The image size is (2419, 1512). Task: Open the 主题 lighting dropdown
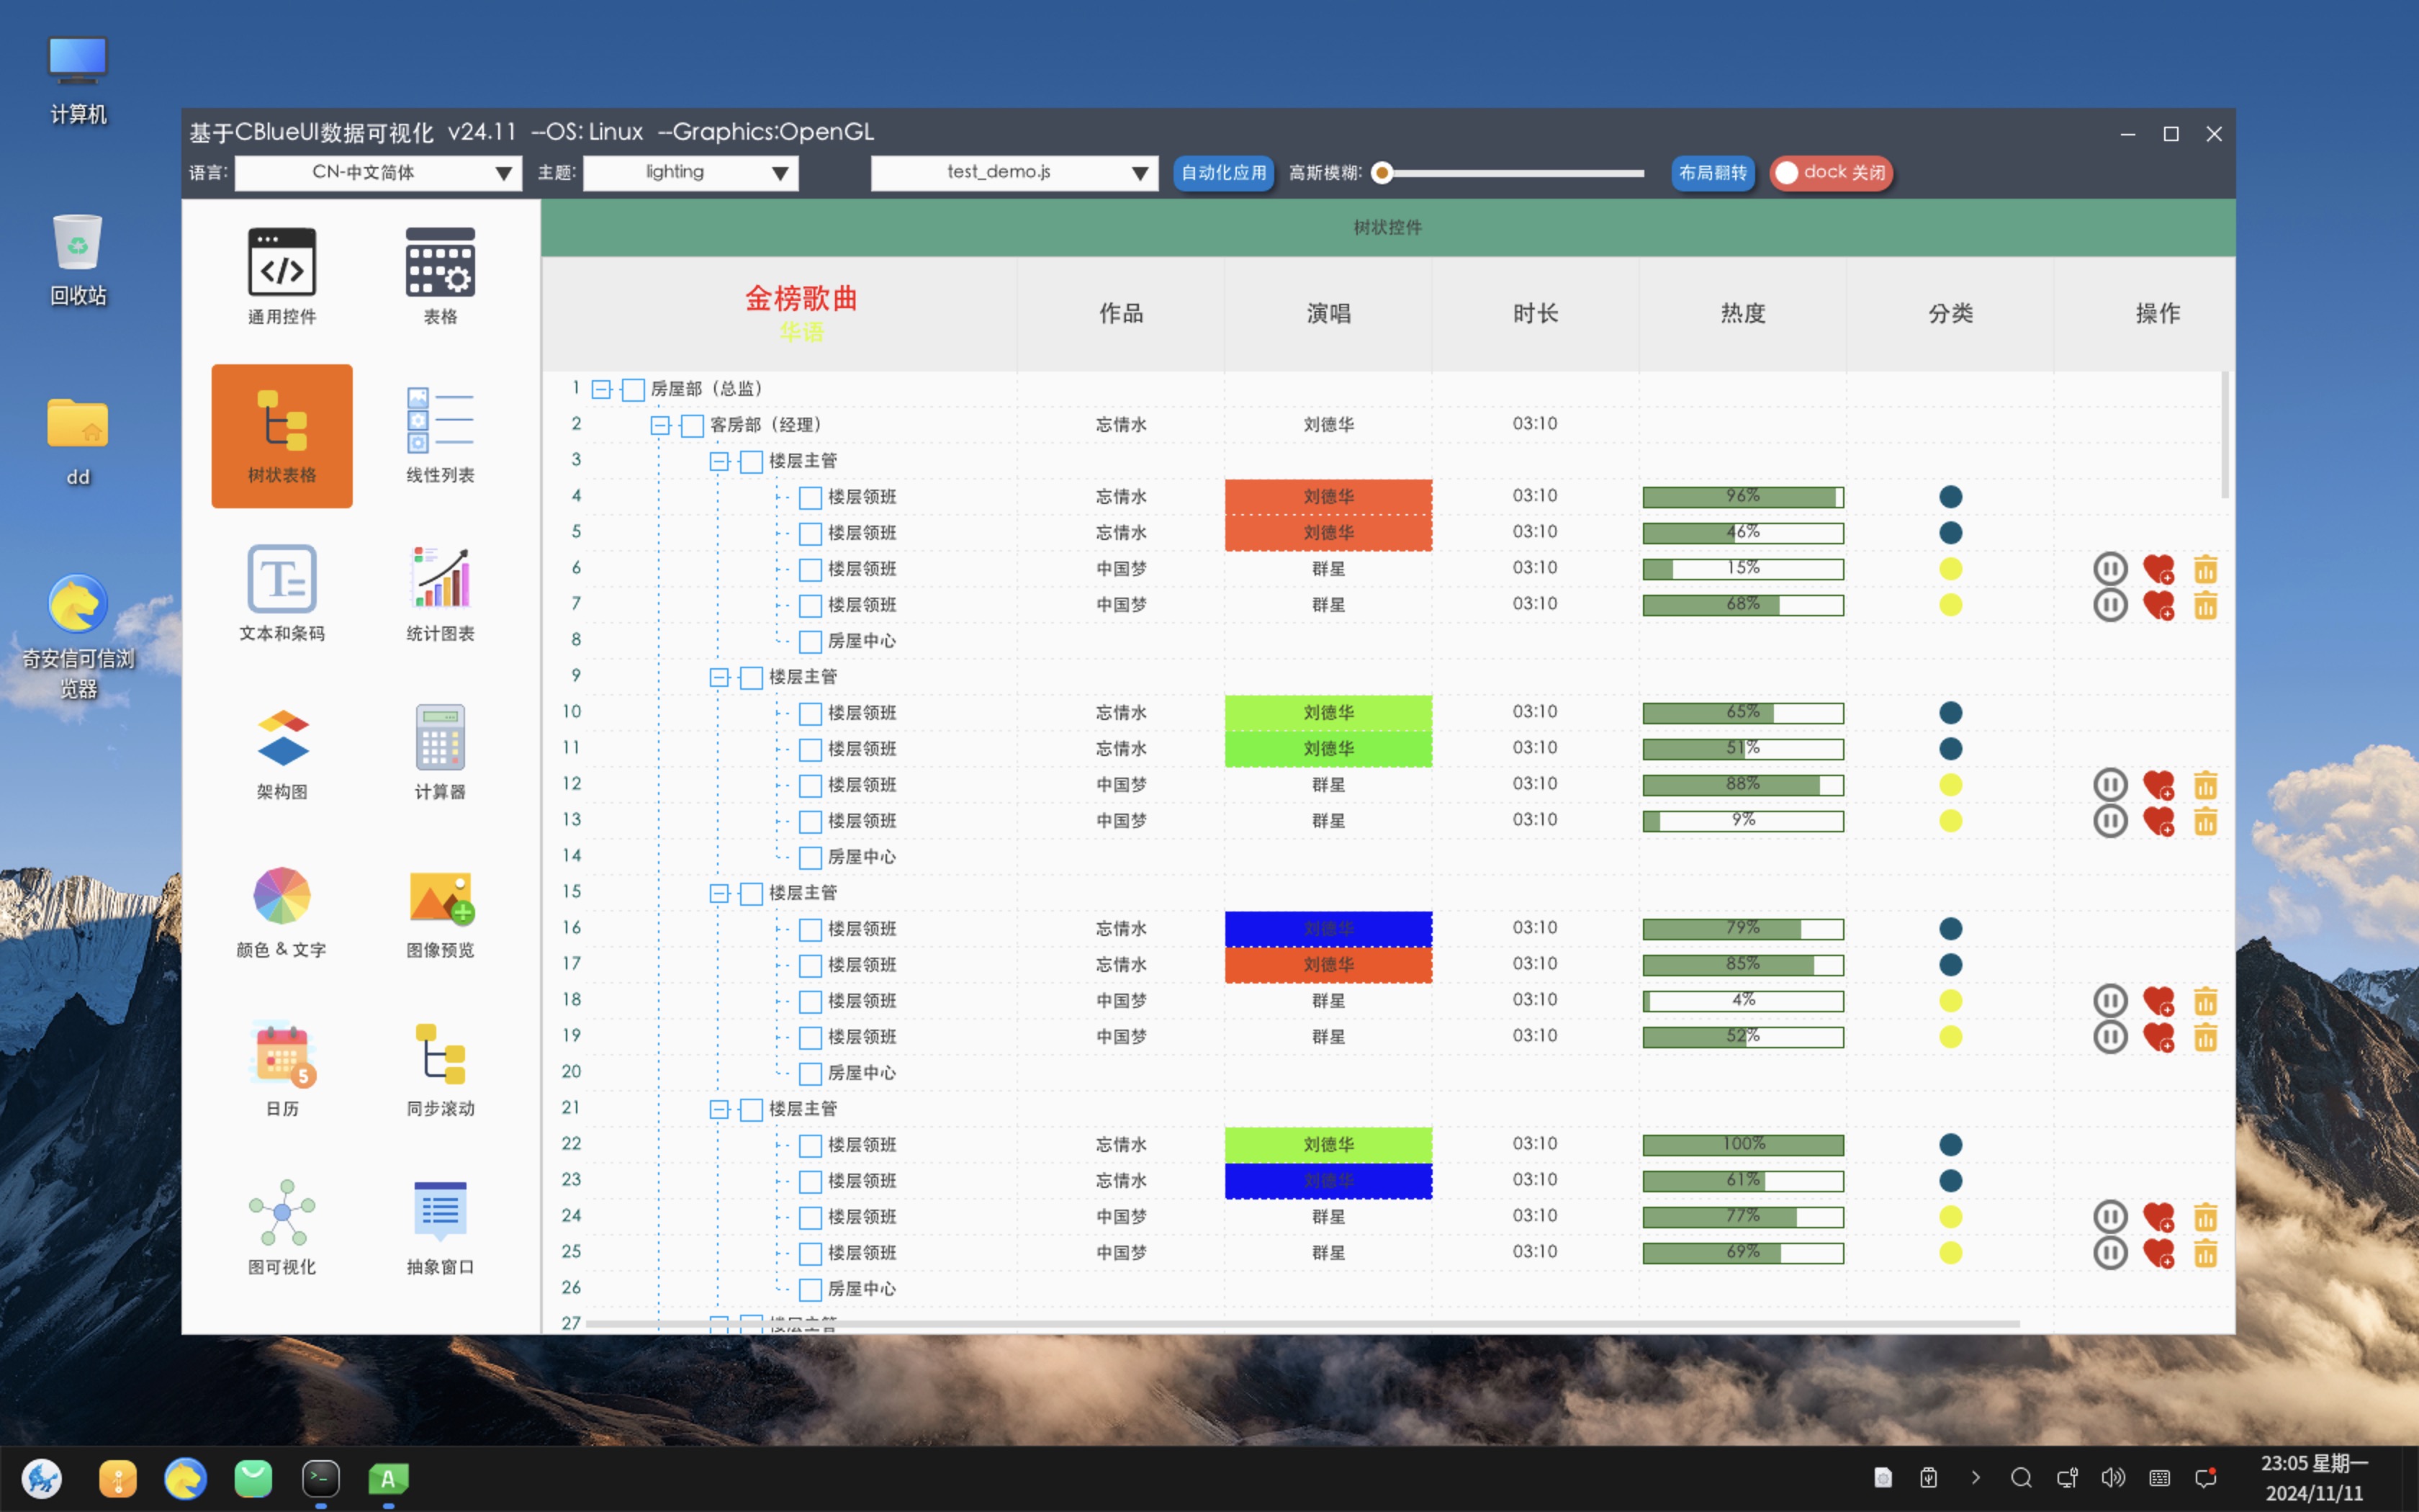(x=690, y=173)
